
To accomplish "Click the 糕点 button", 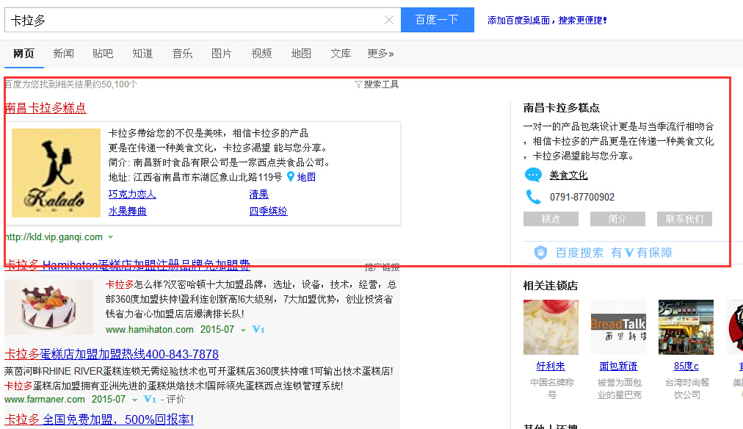I will point(551,219).
